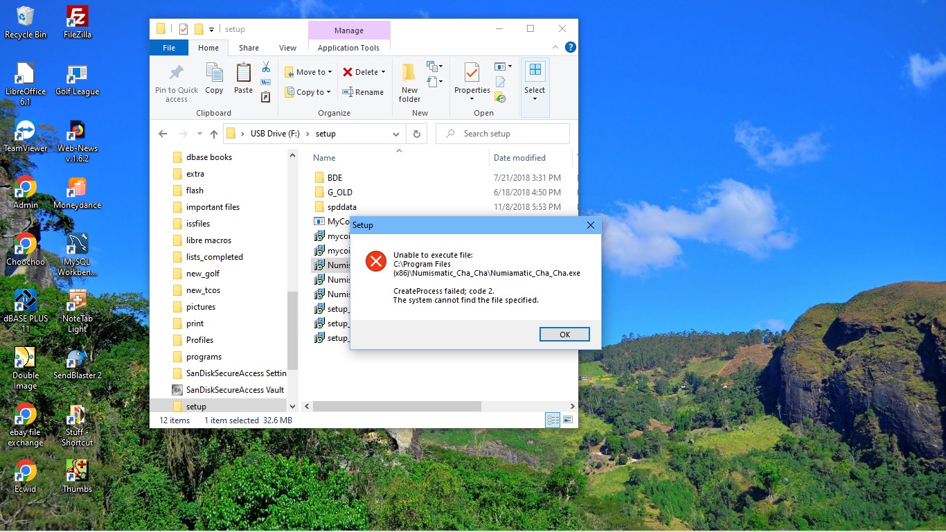Go up one level with the up arrow
The height and width of the screenshot is (532, 946).
(x=214, y=134)
